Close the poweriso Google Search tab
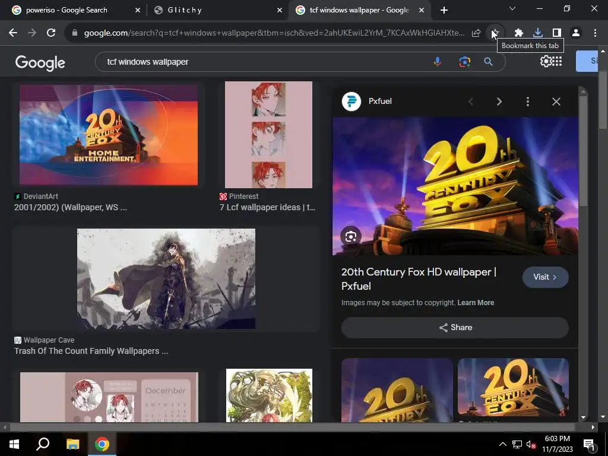Screen dimensions: 608x456 click(138, 11)
